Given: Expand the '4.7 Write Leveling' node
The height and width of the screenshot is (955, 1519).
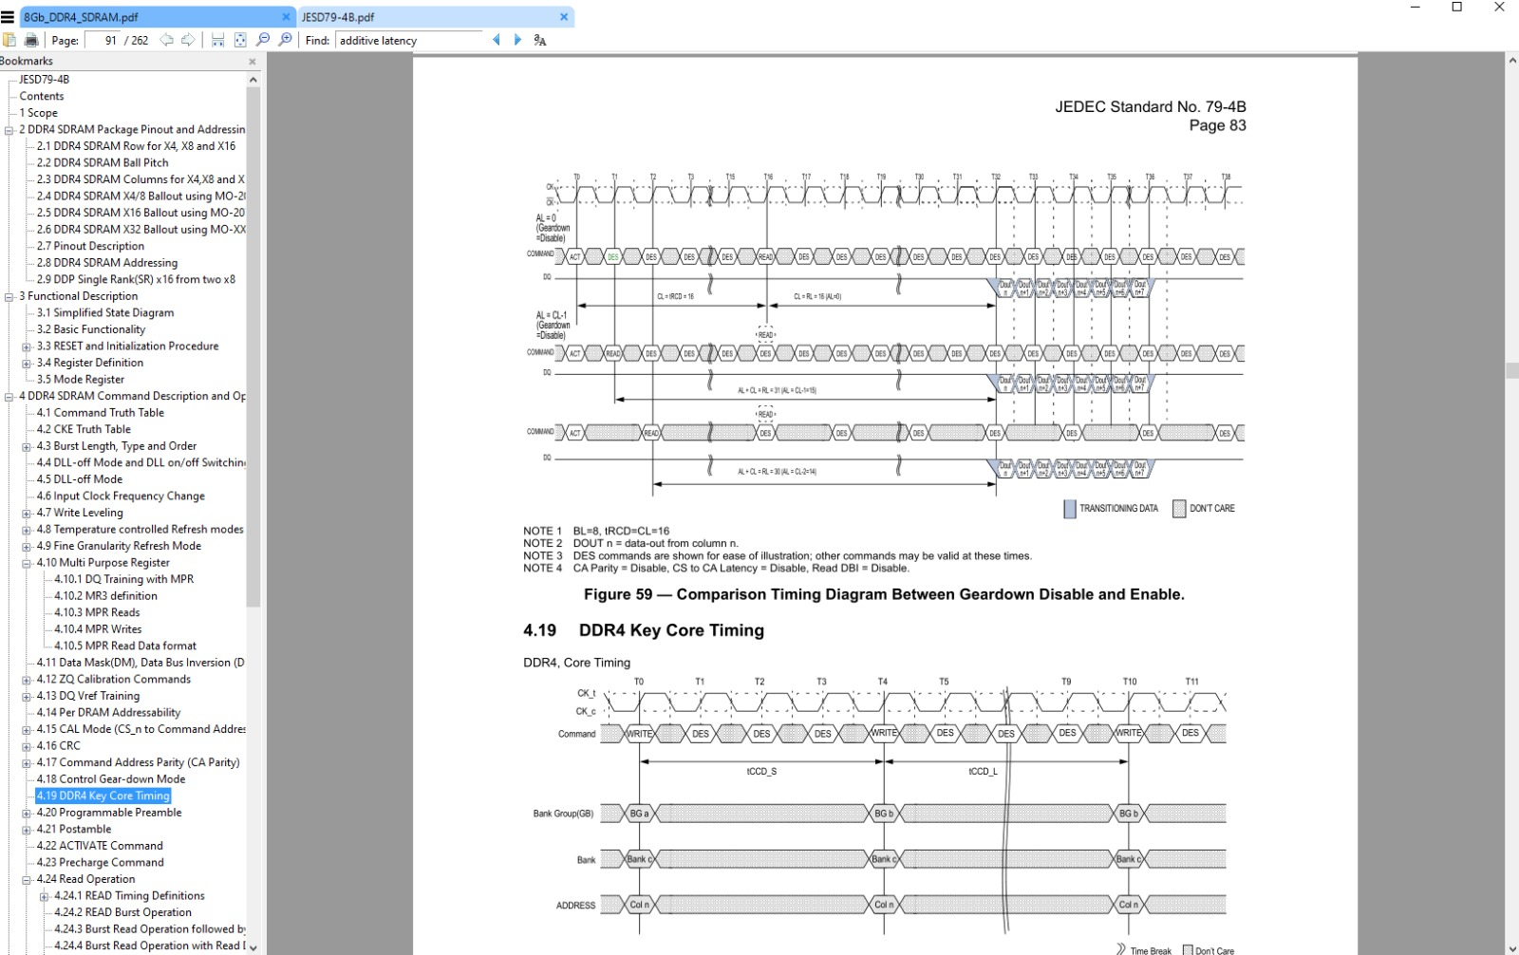Looking at the screenshot, I should [27, 514].
